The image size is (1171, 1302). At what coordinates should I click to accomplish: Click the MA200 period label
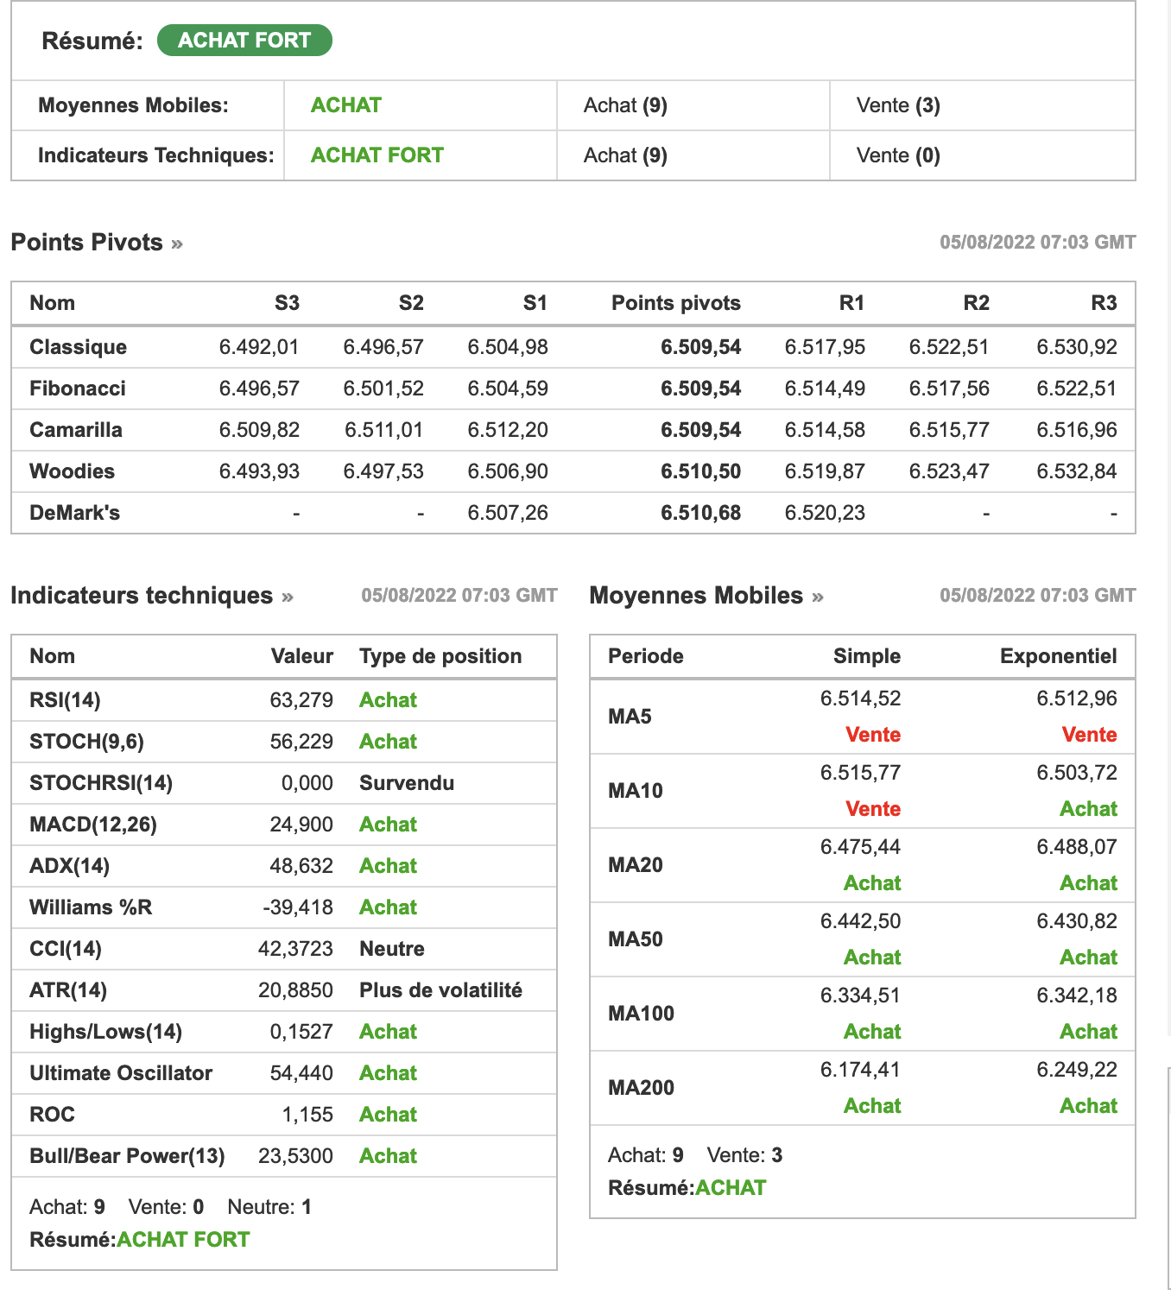tap(641, 1088)
